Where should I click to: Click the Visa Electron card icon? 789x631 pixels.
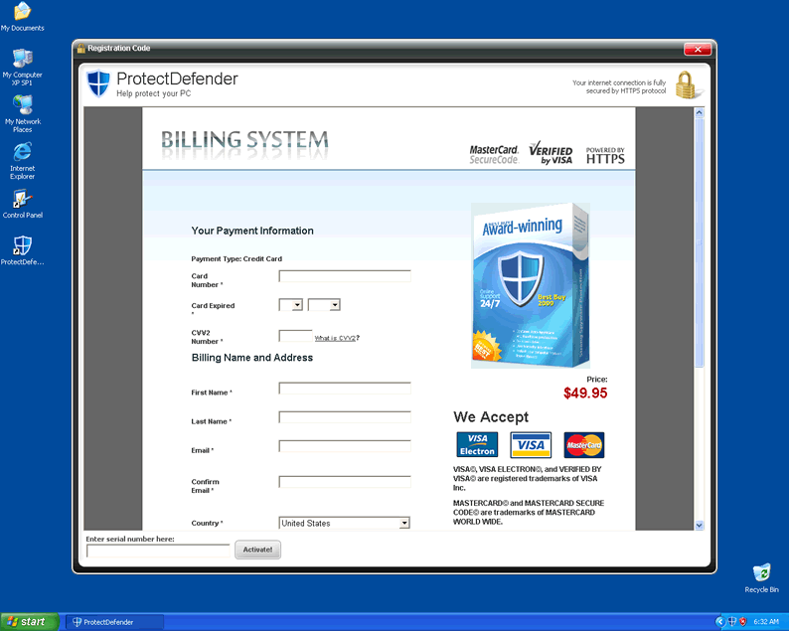pos(477,444)
